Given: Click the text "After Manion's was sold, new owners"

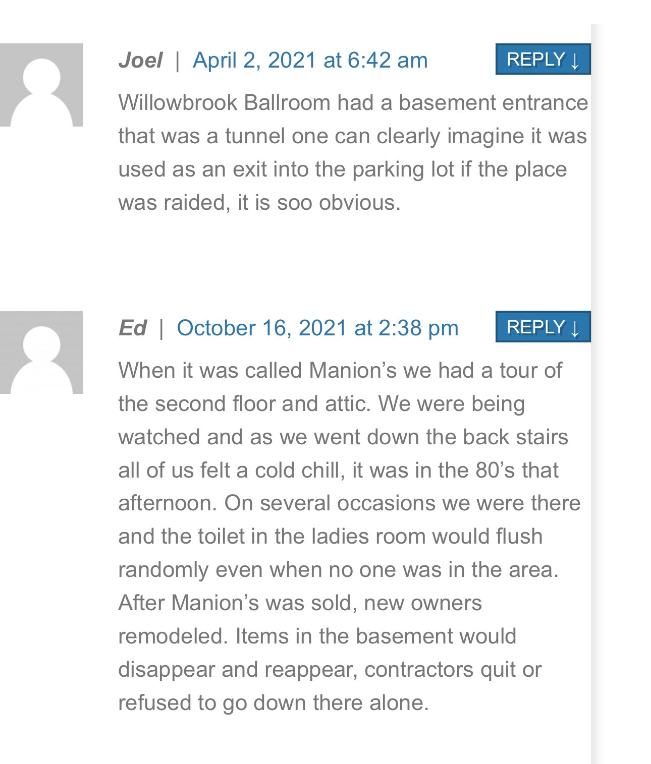Looking at the screenshot, I should [300, 603].
